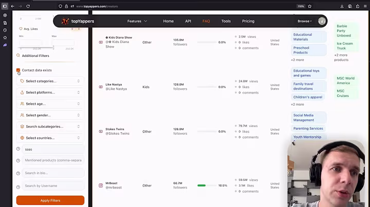Expand the Browse menu

(x=305, y=21)
